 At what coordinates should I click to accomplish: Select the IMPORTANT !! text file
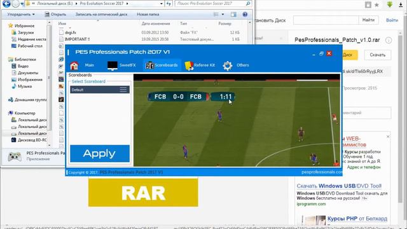pyautogui.click(x=77, y=39)
